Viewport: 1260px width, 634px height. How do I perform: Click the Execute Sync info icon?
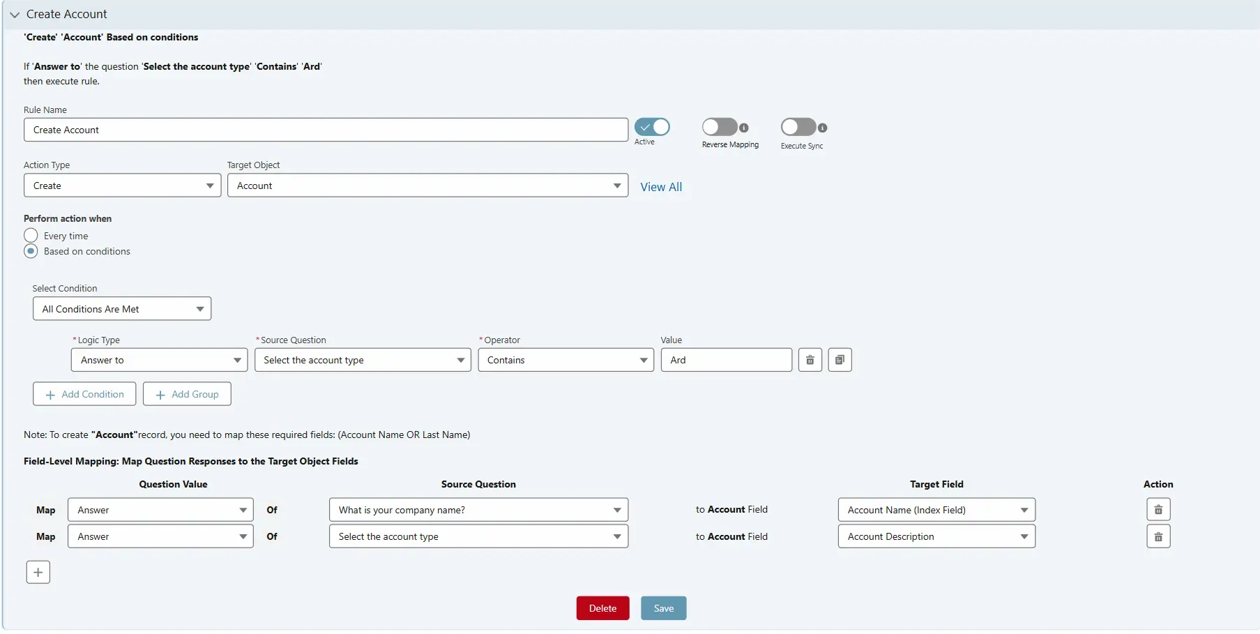click(823, 126)
